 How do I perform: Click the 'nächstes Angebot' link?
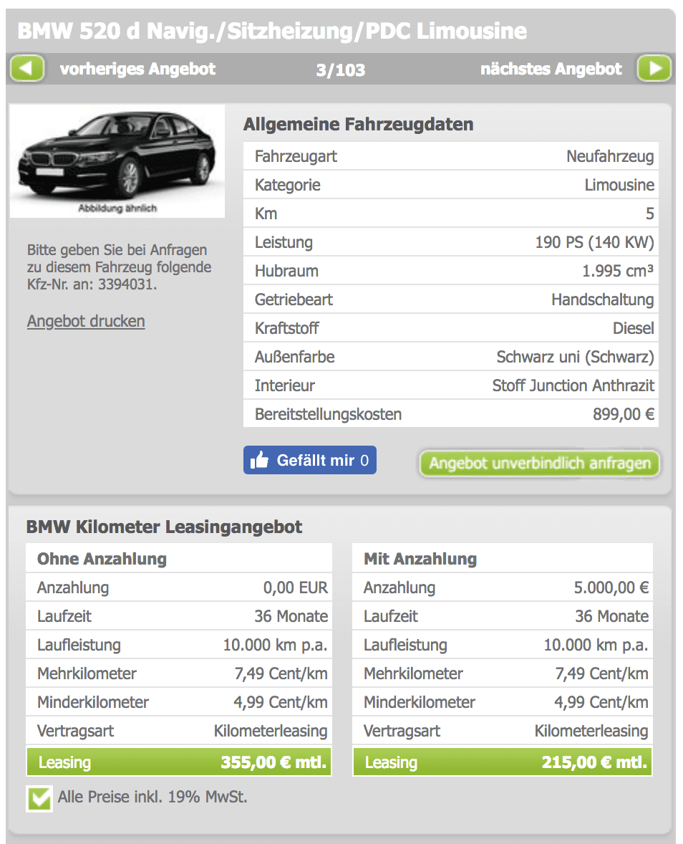click(551, 69)
